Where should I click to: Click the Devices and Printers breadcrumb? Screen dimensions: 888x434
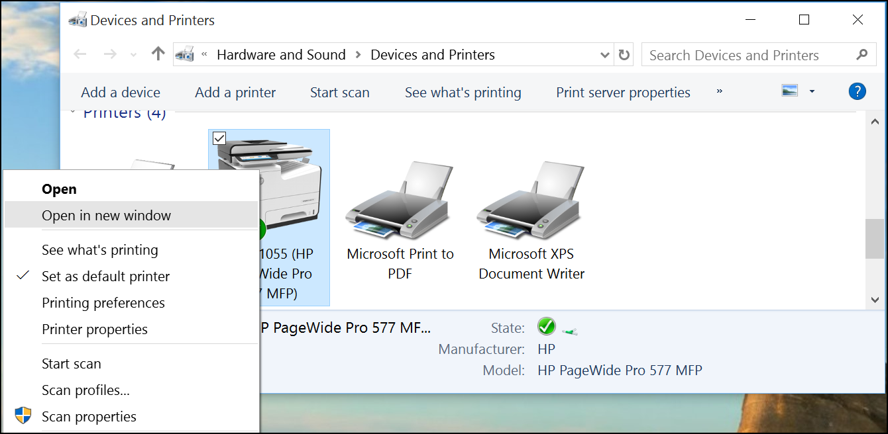(x=433, y=55)
